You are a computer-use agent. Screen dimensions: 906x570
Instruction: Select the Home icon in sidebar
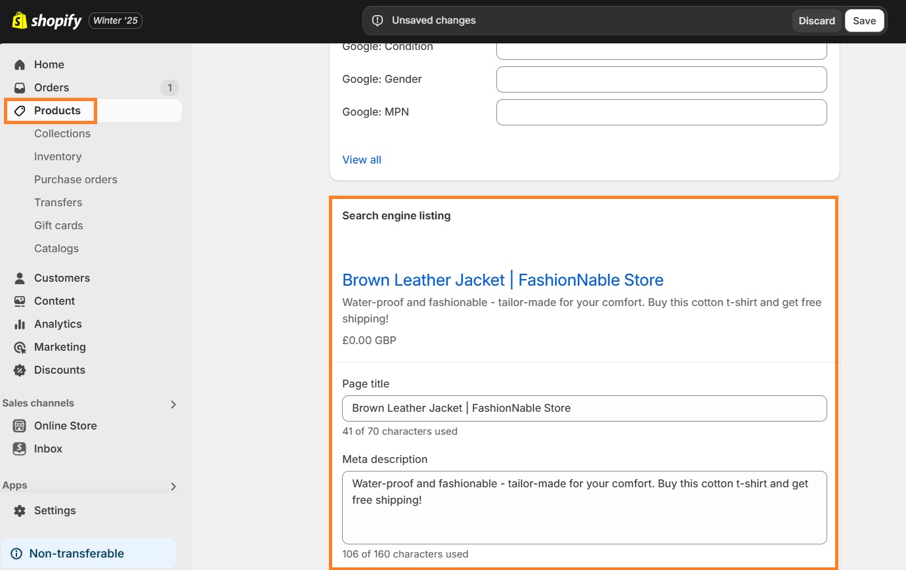point(19,64)
